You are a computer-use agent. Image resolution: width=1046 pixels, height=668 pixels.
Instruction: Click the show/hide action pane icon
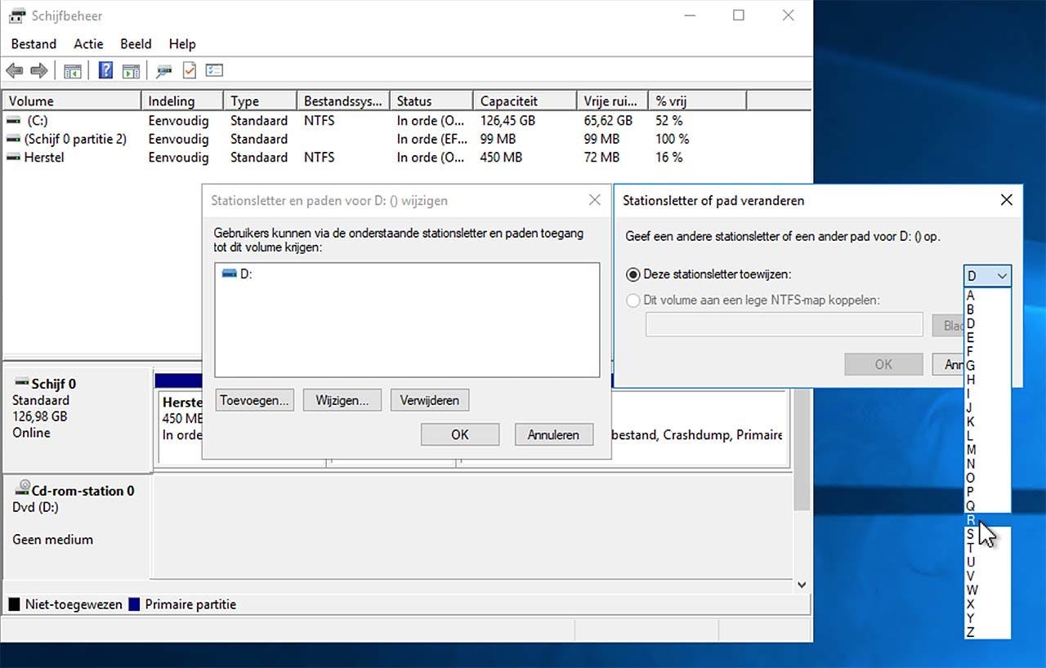click(x=131, y=71)
